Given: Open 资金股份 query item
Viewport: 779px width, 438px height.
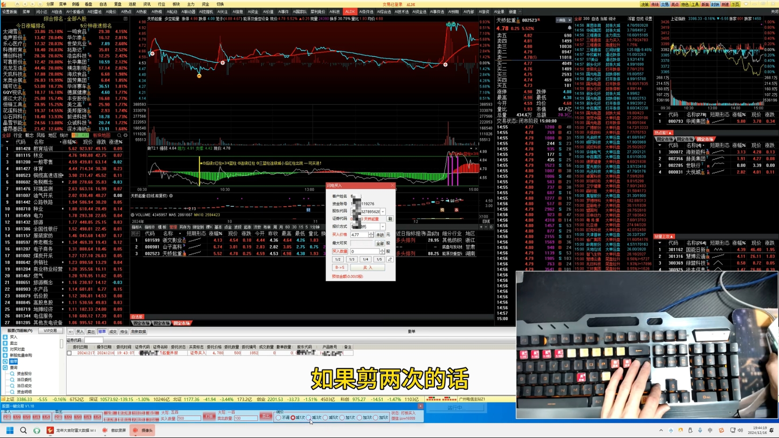Looking at the screenshot, I should tap(24, 374).
